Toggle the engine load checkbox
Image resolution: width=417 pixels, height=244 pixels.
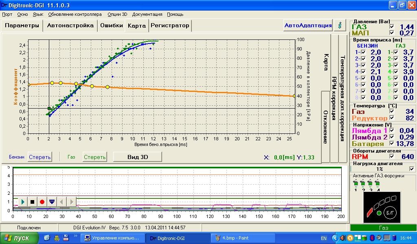pyautogui.click(x=412, y=169)
